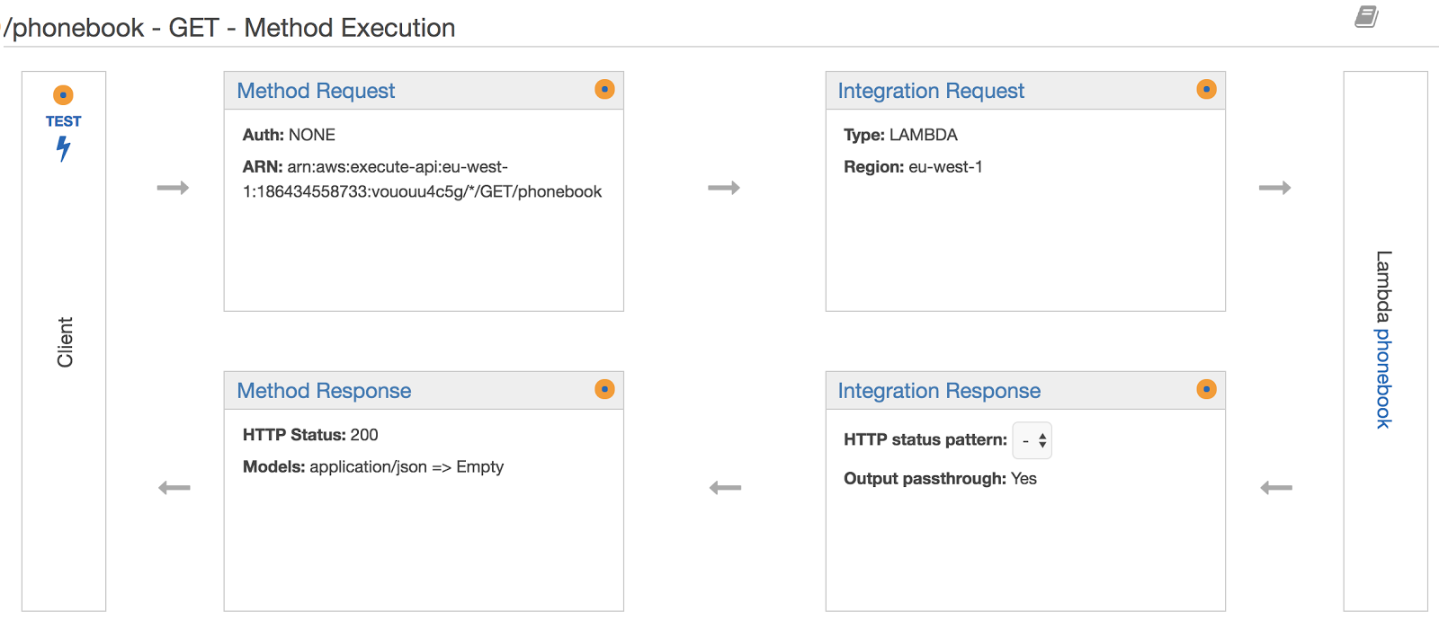Image resolution: width=1439 pixels, height=620 pixels.
Task: Click the orange status dot on Method Request
Action: 604,90
